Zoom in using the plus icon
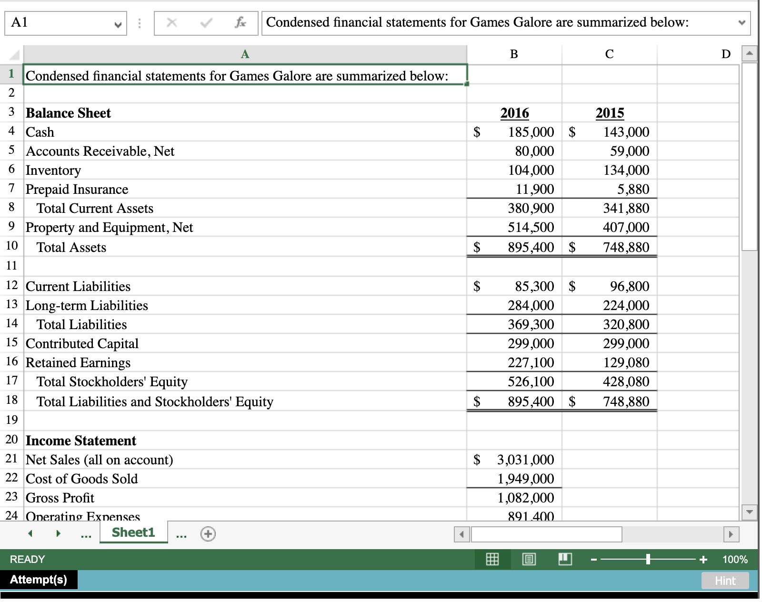This screenshot has width=762, height=602. point(703,560)
